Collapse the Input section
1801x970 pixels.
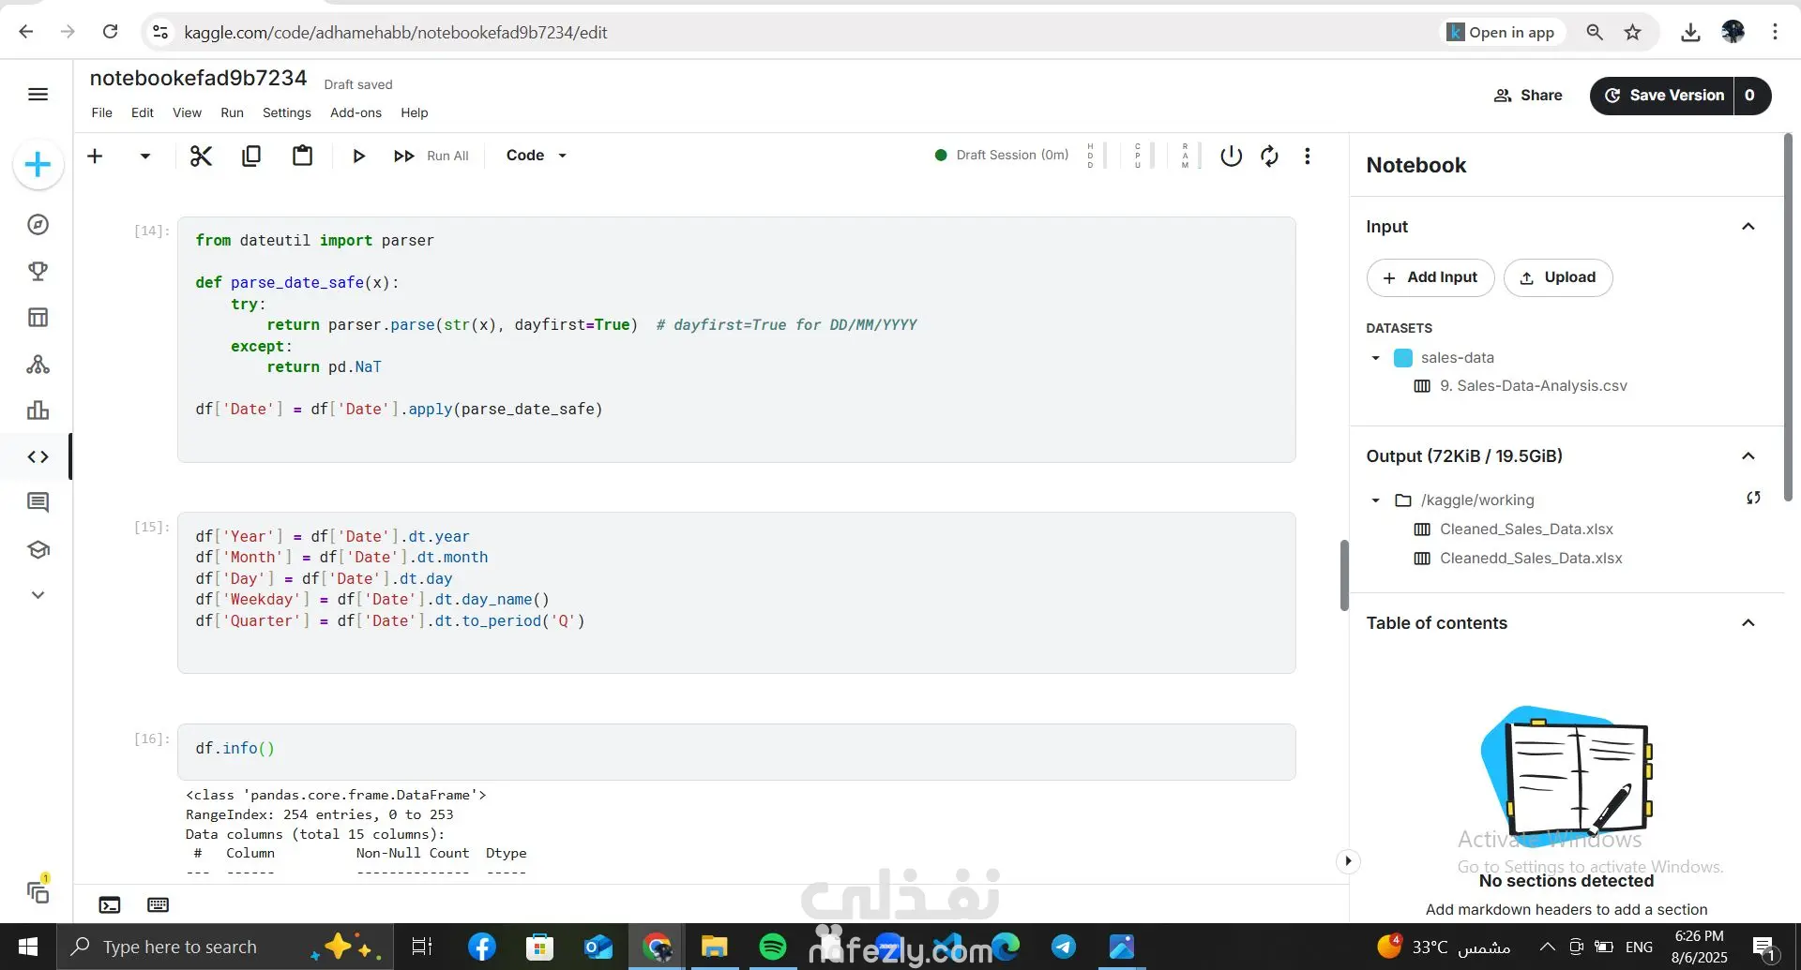(1748, 227)
